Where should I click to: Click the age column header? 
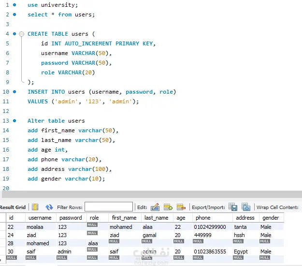[x=183, y=218]
